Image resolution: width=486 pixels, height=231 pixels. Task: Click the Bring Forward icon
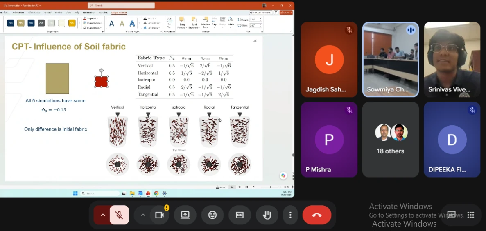[x=182, y=23]
